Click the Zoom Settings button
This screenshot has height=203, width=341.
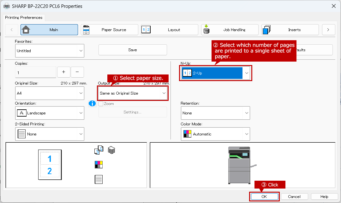click(x=133, y=112)
